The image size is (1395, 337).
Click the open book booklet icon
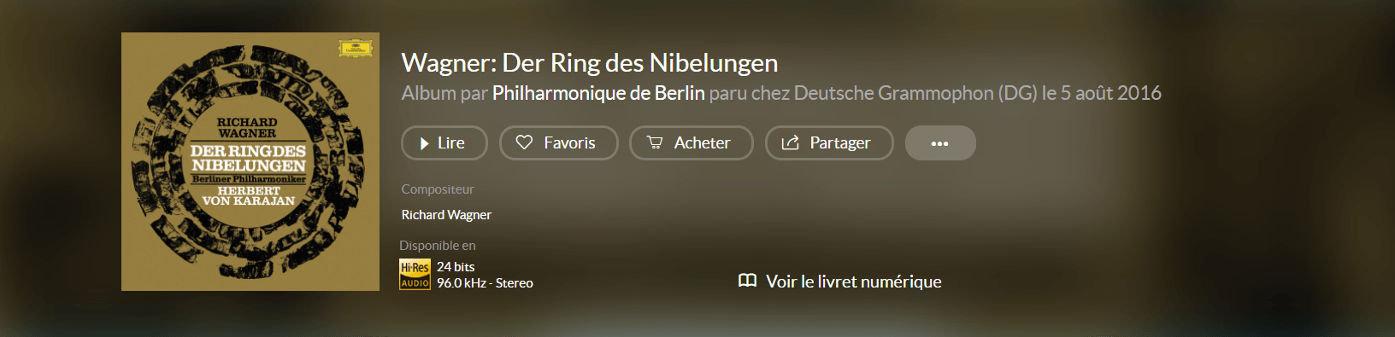click(747, 281)
